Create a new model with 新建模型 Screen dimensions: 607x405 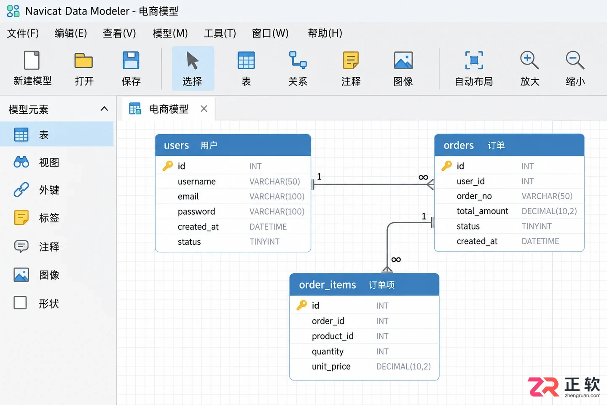32,68
